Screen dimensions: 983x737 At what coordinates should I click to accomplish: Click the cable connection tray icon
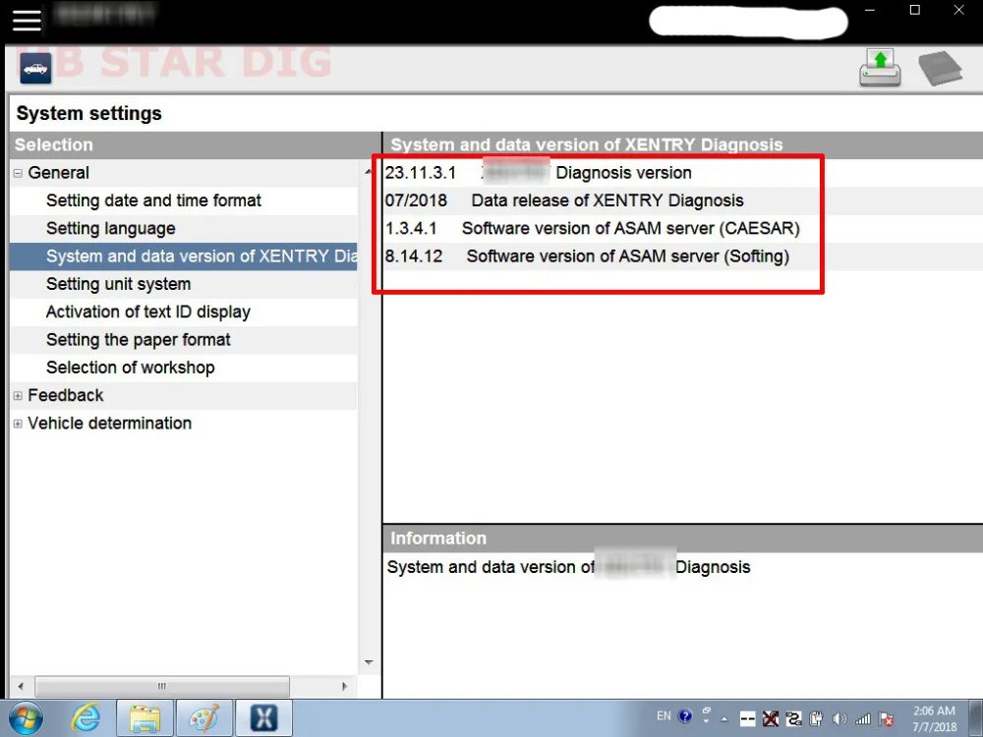[x=793, y=718]
